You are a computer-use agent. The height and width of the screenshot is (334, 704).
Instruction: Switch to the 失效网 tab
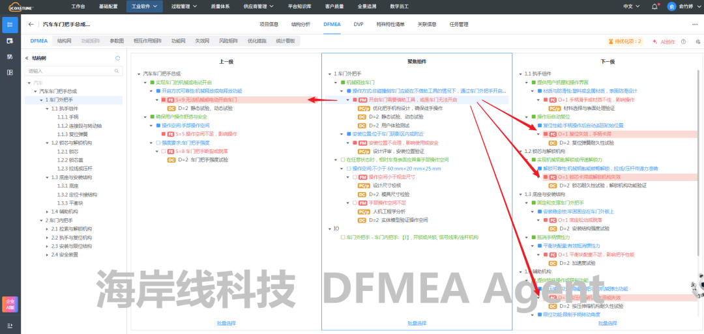[x=202, y=41]
